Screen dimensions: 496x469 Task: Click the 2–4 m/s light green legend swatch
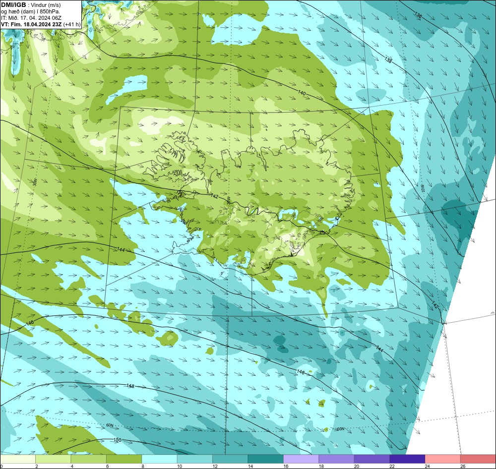(x=53, y=459)
